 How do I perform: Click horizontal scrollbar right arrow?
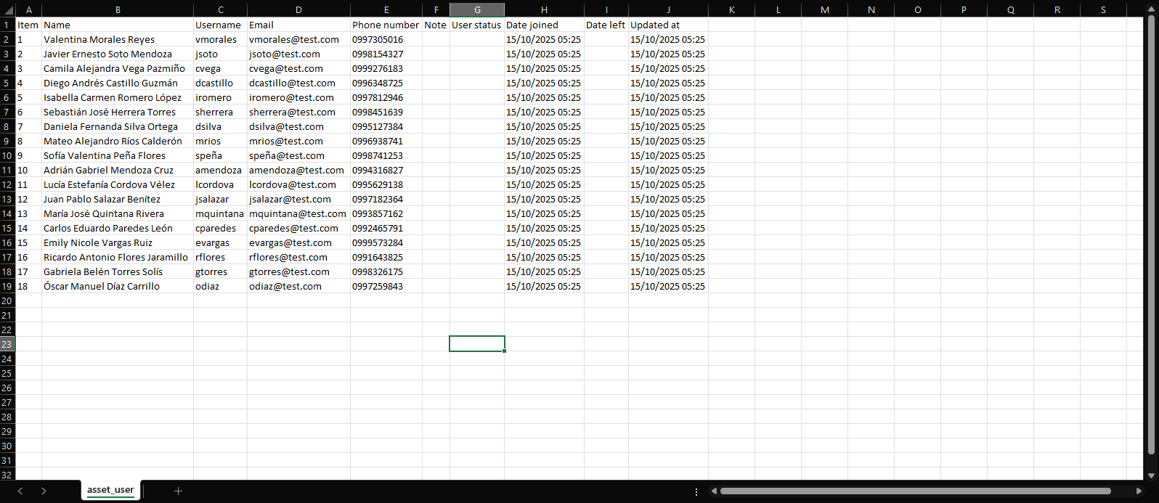(1139, 491)
